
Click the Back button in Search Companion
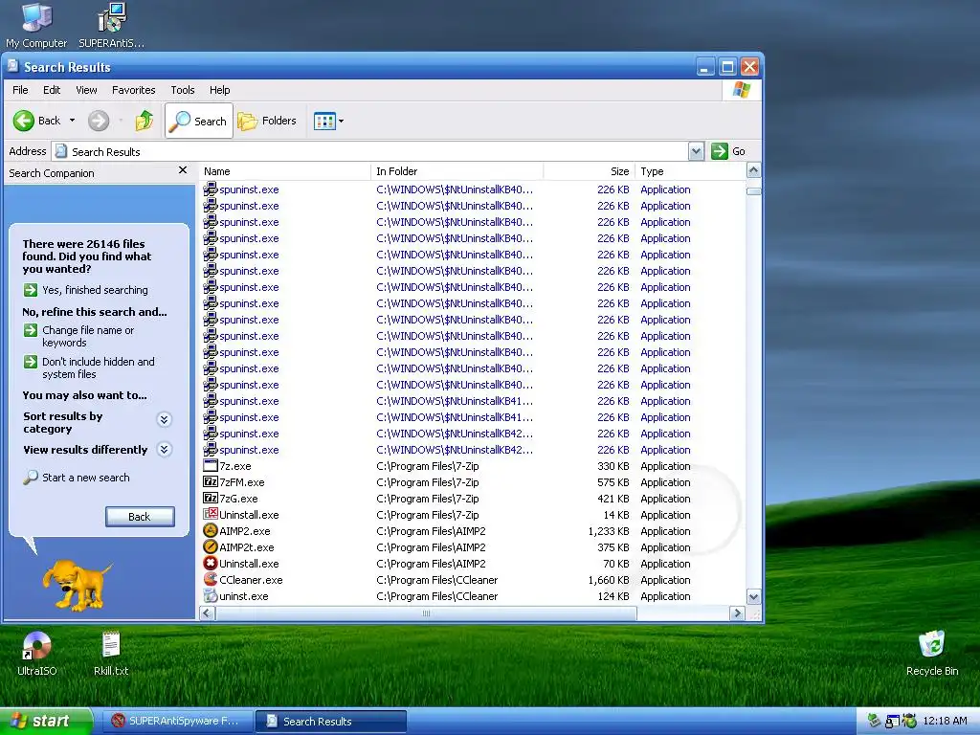(x=140, y=517)
